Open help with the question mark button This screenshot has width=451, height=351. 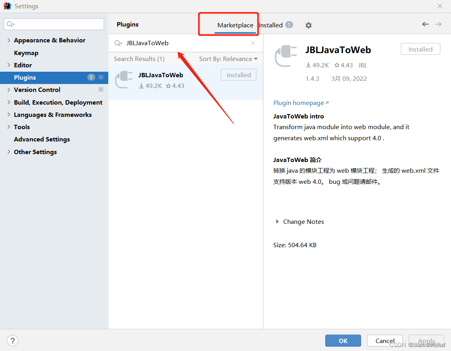click(13, 341)
